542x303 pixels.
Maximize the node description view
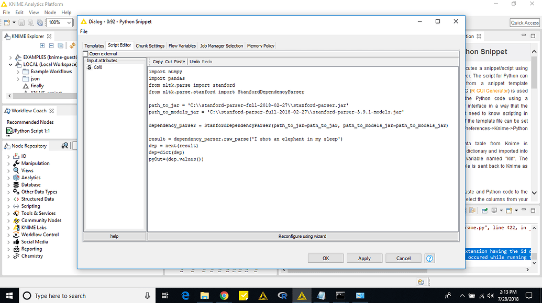click(x=533, y=36)
